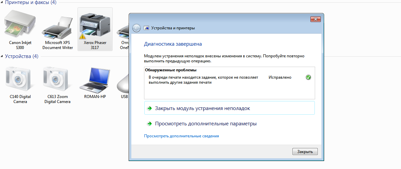
Task: Click the Xerox Phaser 3117 label
Action: click(x=95, y=45)
